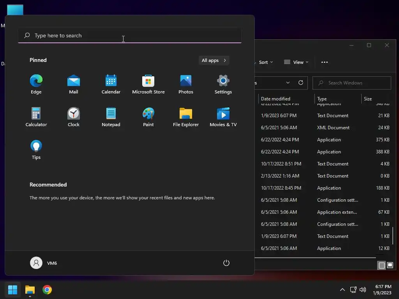Screen dimensions: 399x299
Task: Select the 12 KB Application row
Action: pos(323,248)
